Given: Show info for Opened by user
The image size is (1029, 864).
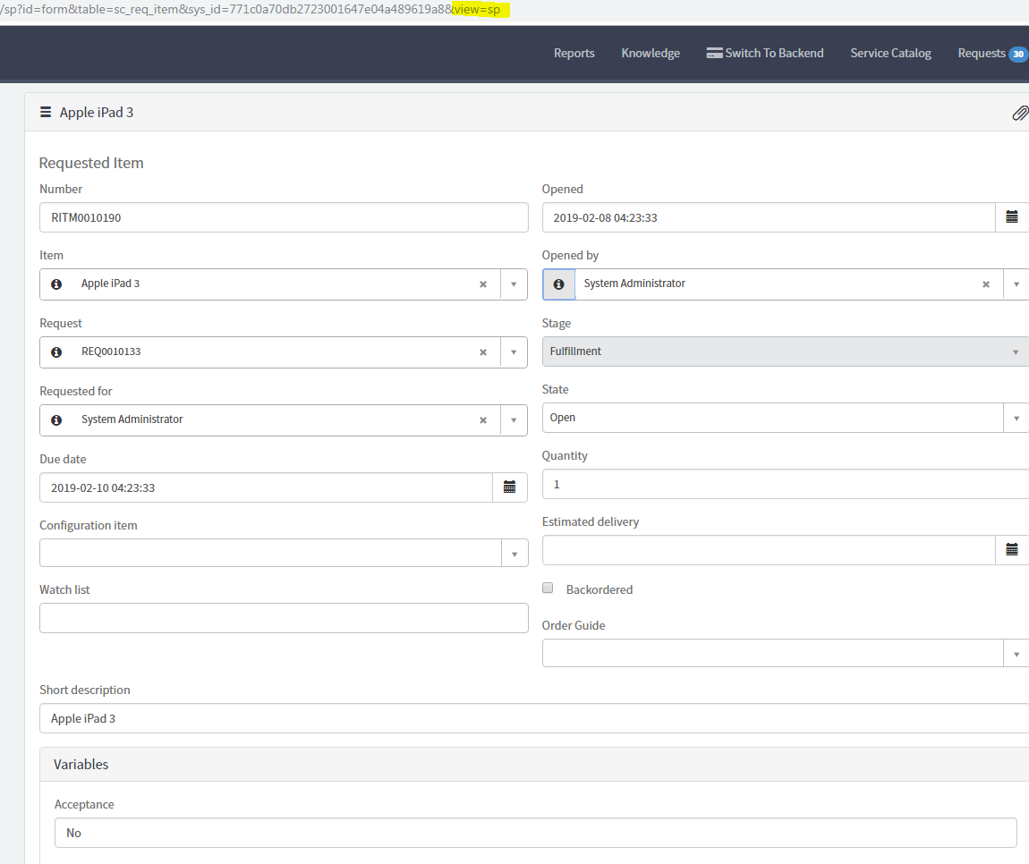Looking at the screenshot, I should click(x=559, y=284).
